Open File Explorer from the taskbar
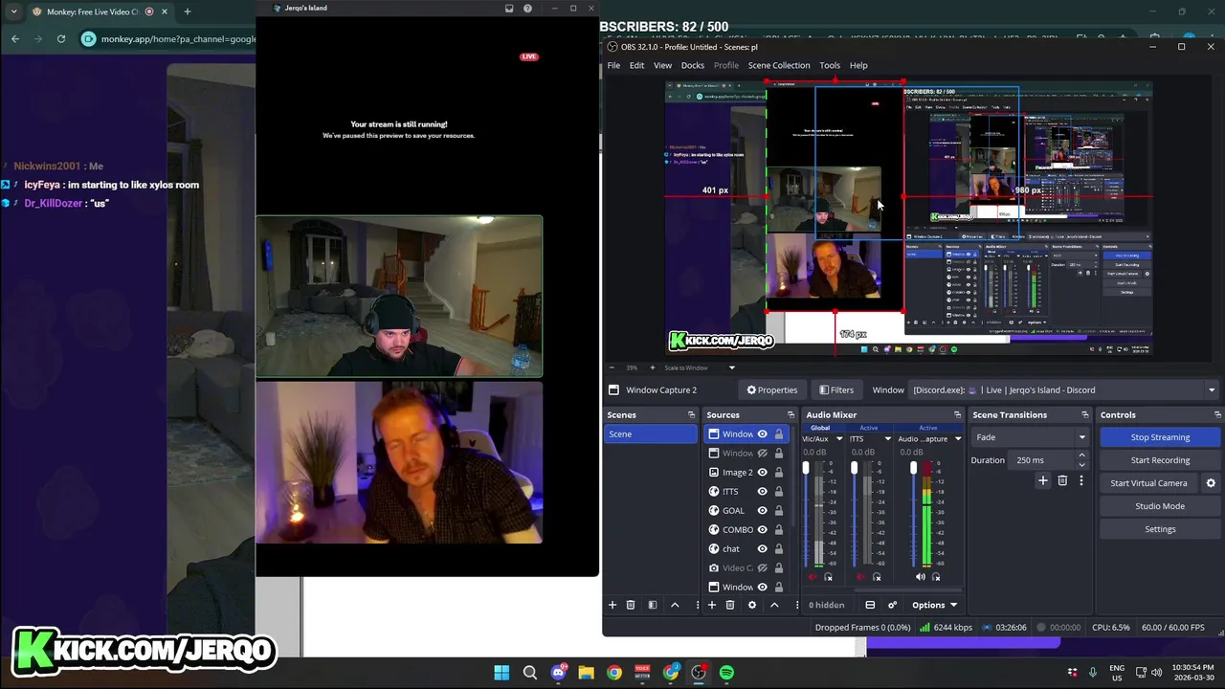 [x=586, y=673]
